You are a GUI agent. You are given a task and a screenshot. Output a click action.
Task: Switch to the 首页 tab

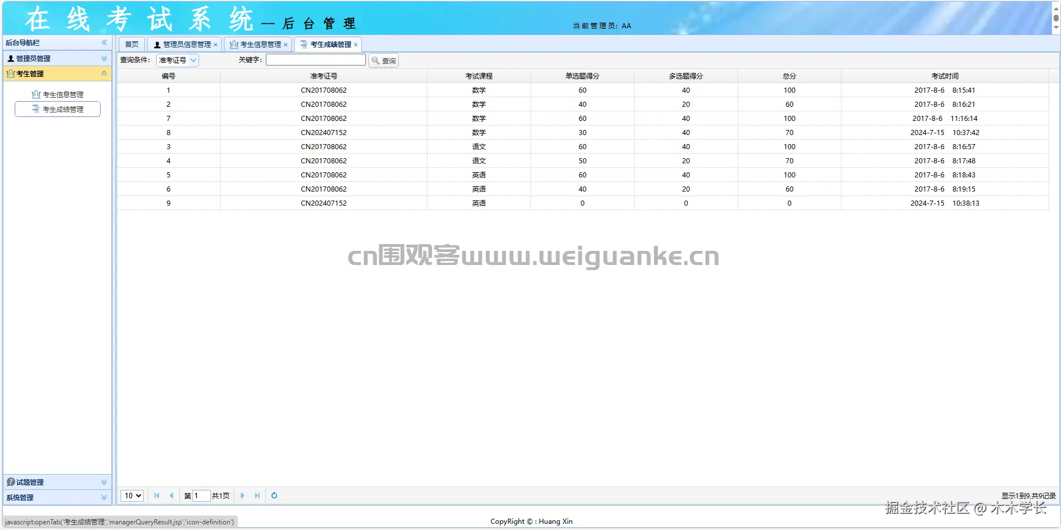[132, 44]
